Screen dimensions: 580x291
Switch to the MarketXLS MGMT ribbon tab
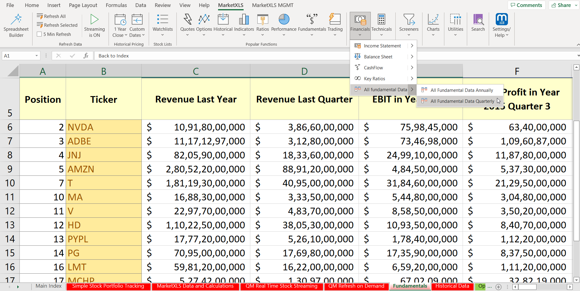click(273, 5)
